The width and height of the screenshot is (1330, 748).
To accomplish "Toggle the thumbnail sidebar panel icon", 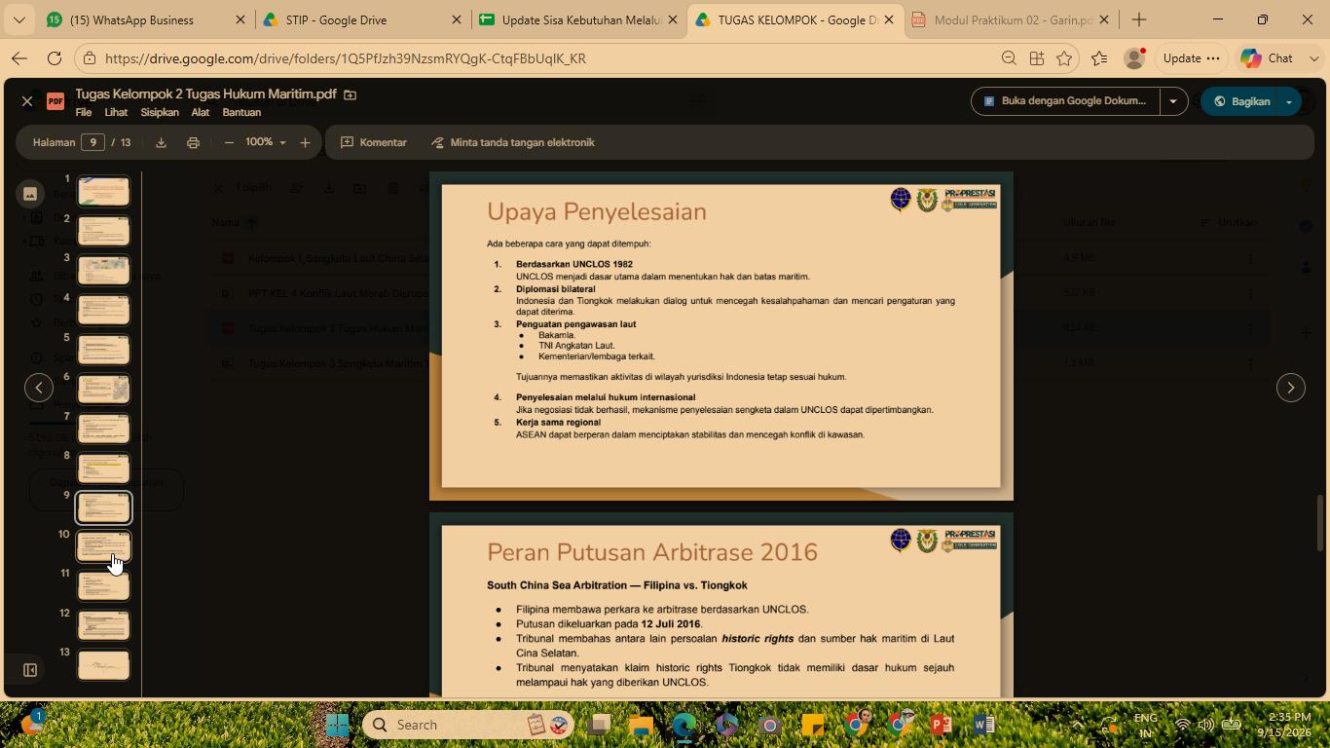I will pos(30,670).
